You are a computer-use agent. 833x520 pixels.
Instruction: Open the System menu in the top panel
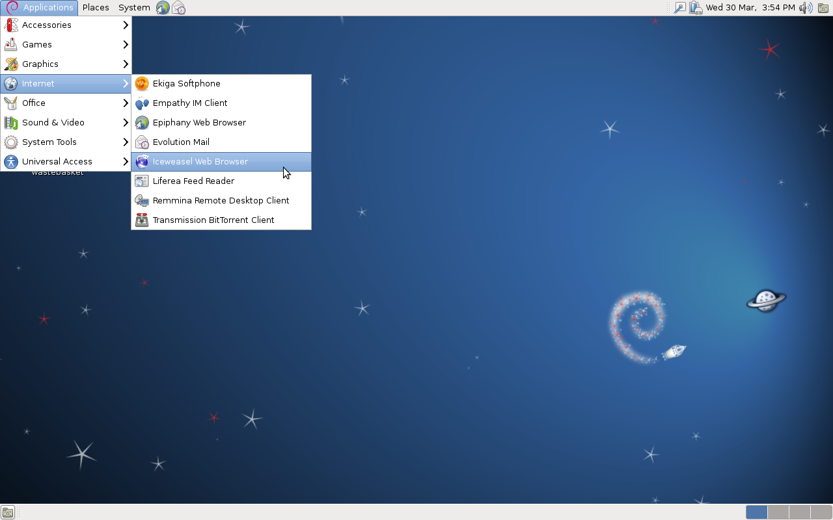tap(134, 8)
